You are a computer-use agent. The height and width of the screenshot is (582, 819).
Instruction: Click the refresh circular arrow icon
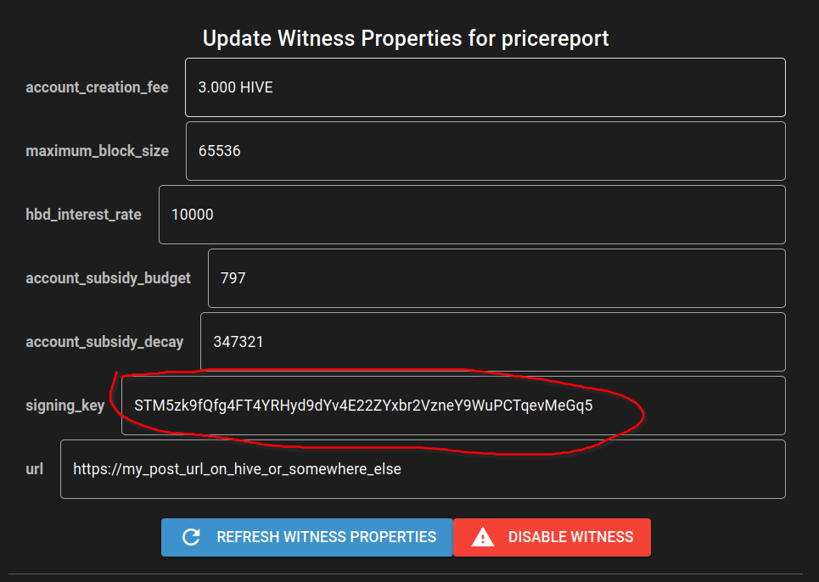pyautogui.click(x=191, y=537)
